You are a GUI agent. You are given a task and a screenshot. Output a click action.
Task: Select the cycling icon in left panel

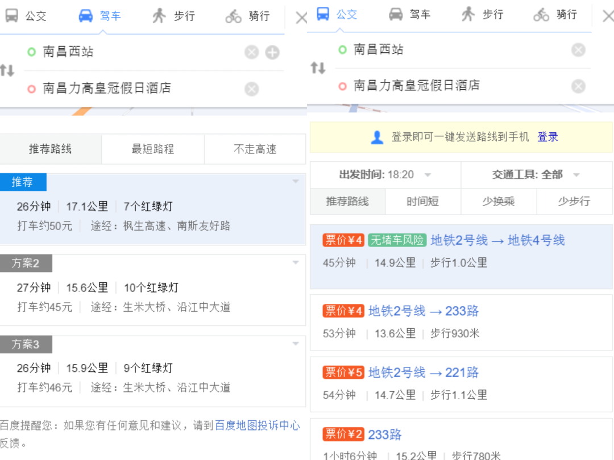pyautogui.click(x=234, y=16)
